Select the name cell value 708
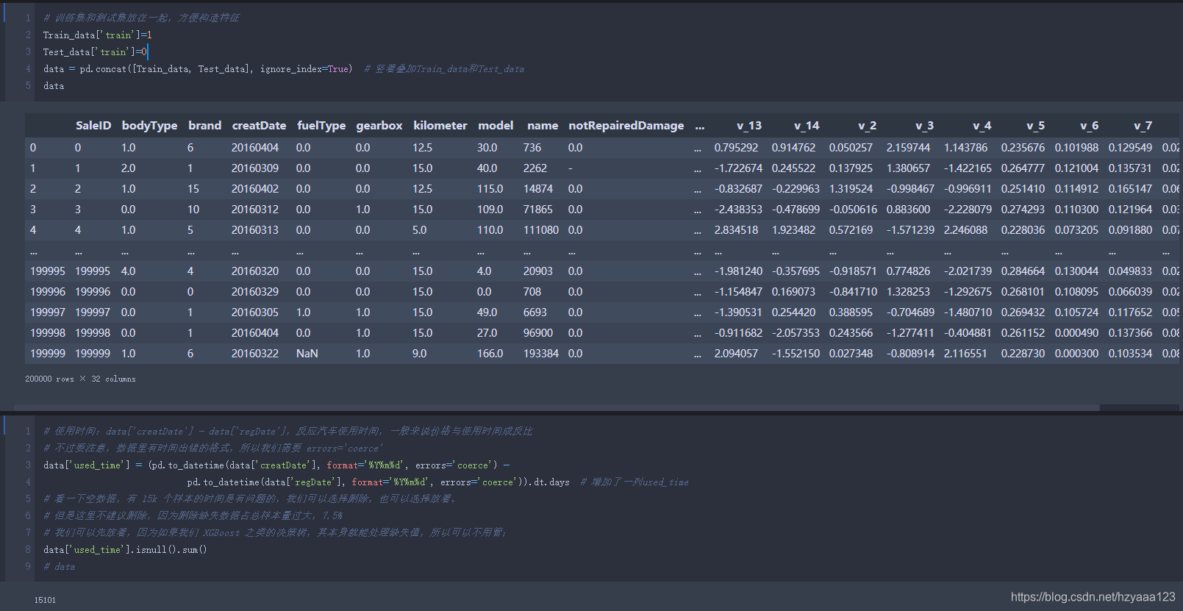The height and width of the screenshot is (611, 1183). [x=532, y=292]
